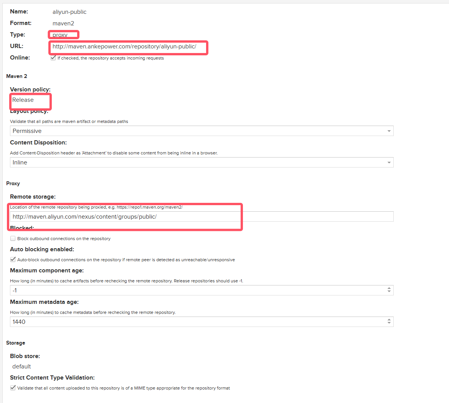Decrement Maximum metadata age using down arrow
The width and height of the screenshot is (449, 403).
click(389, 324)
